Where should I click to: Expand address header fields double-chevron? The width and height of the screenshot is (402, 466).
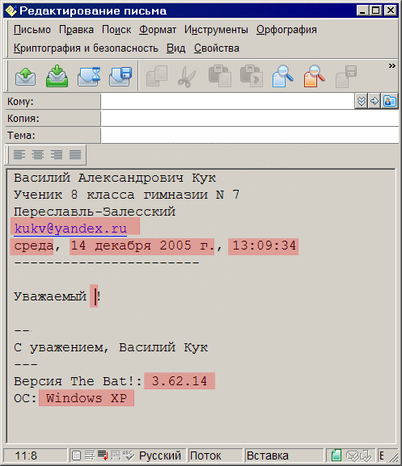pos(362,101)
